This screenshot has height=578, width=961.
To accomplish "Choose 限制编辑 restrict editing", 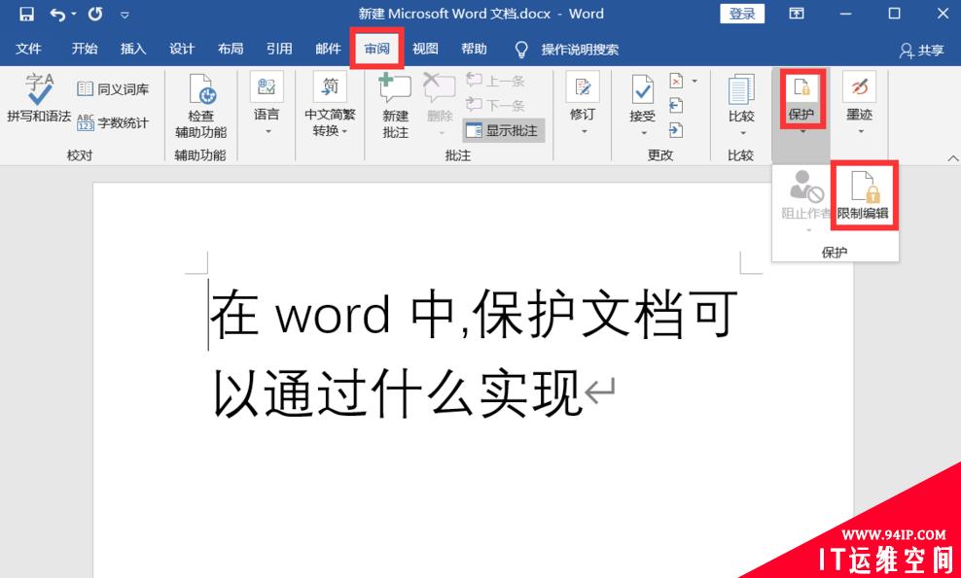I will 863,196.
